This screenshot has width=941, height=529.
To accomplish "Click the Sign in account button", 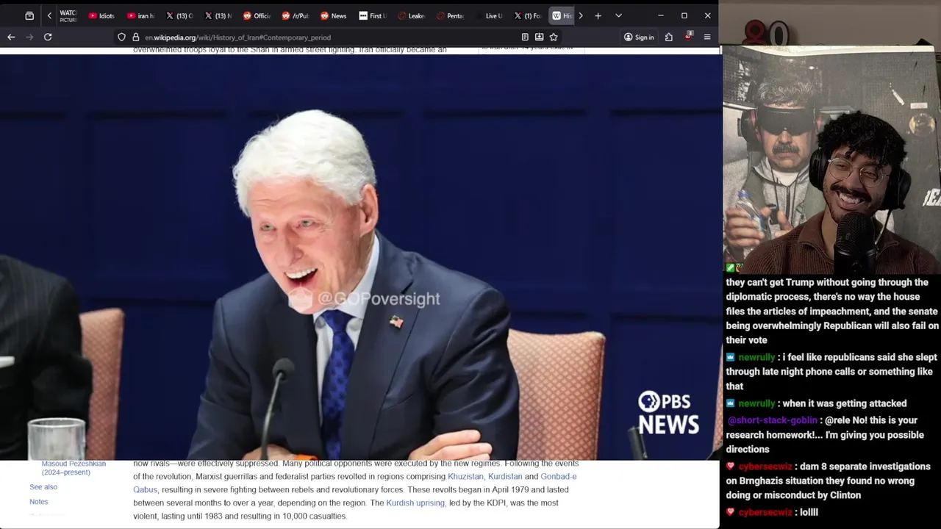I will click(x=639, y=37).
